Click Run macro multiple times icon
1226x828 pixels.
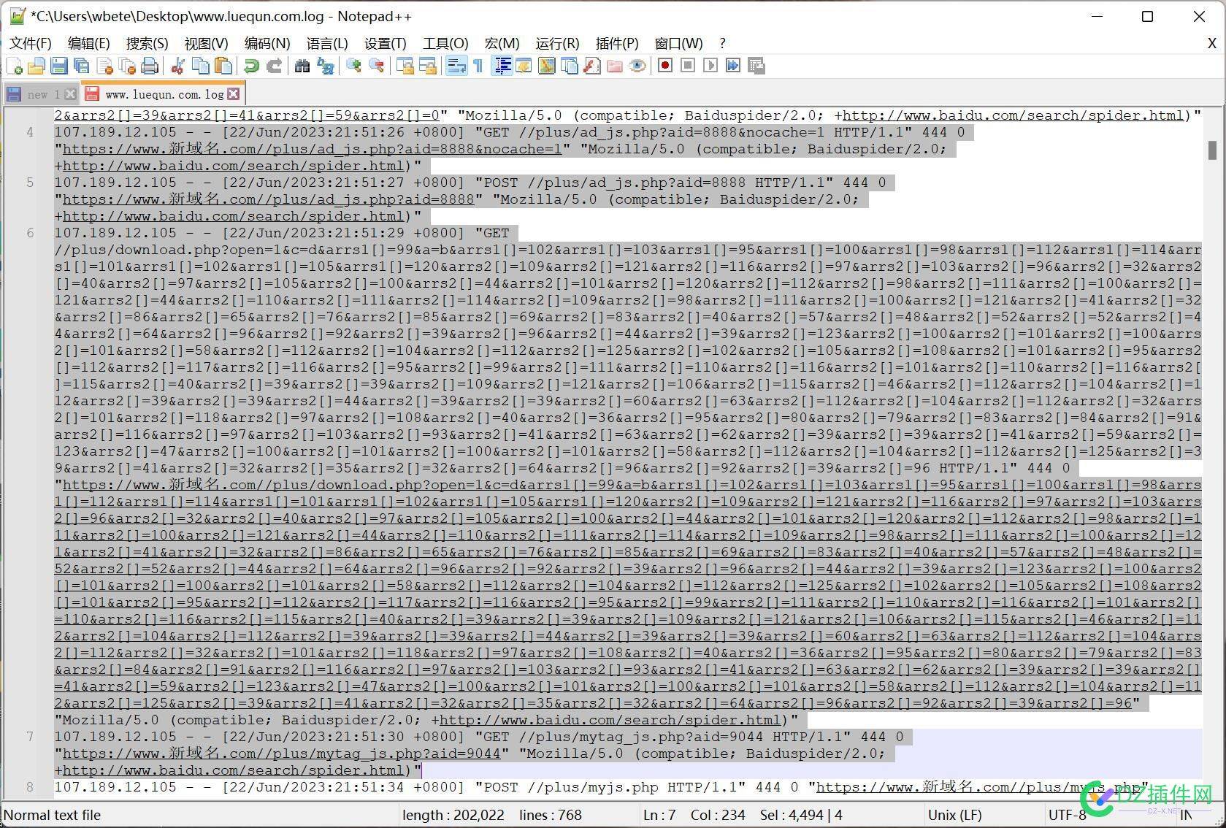point(732,66)
